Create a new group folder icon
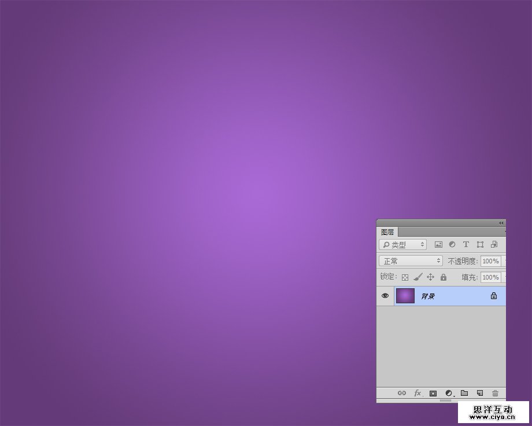 (464, 393)
